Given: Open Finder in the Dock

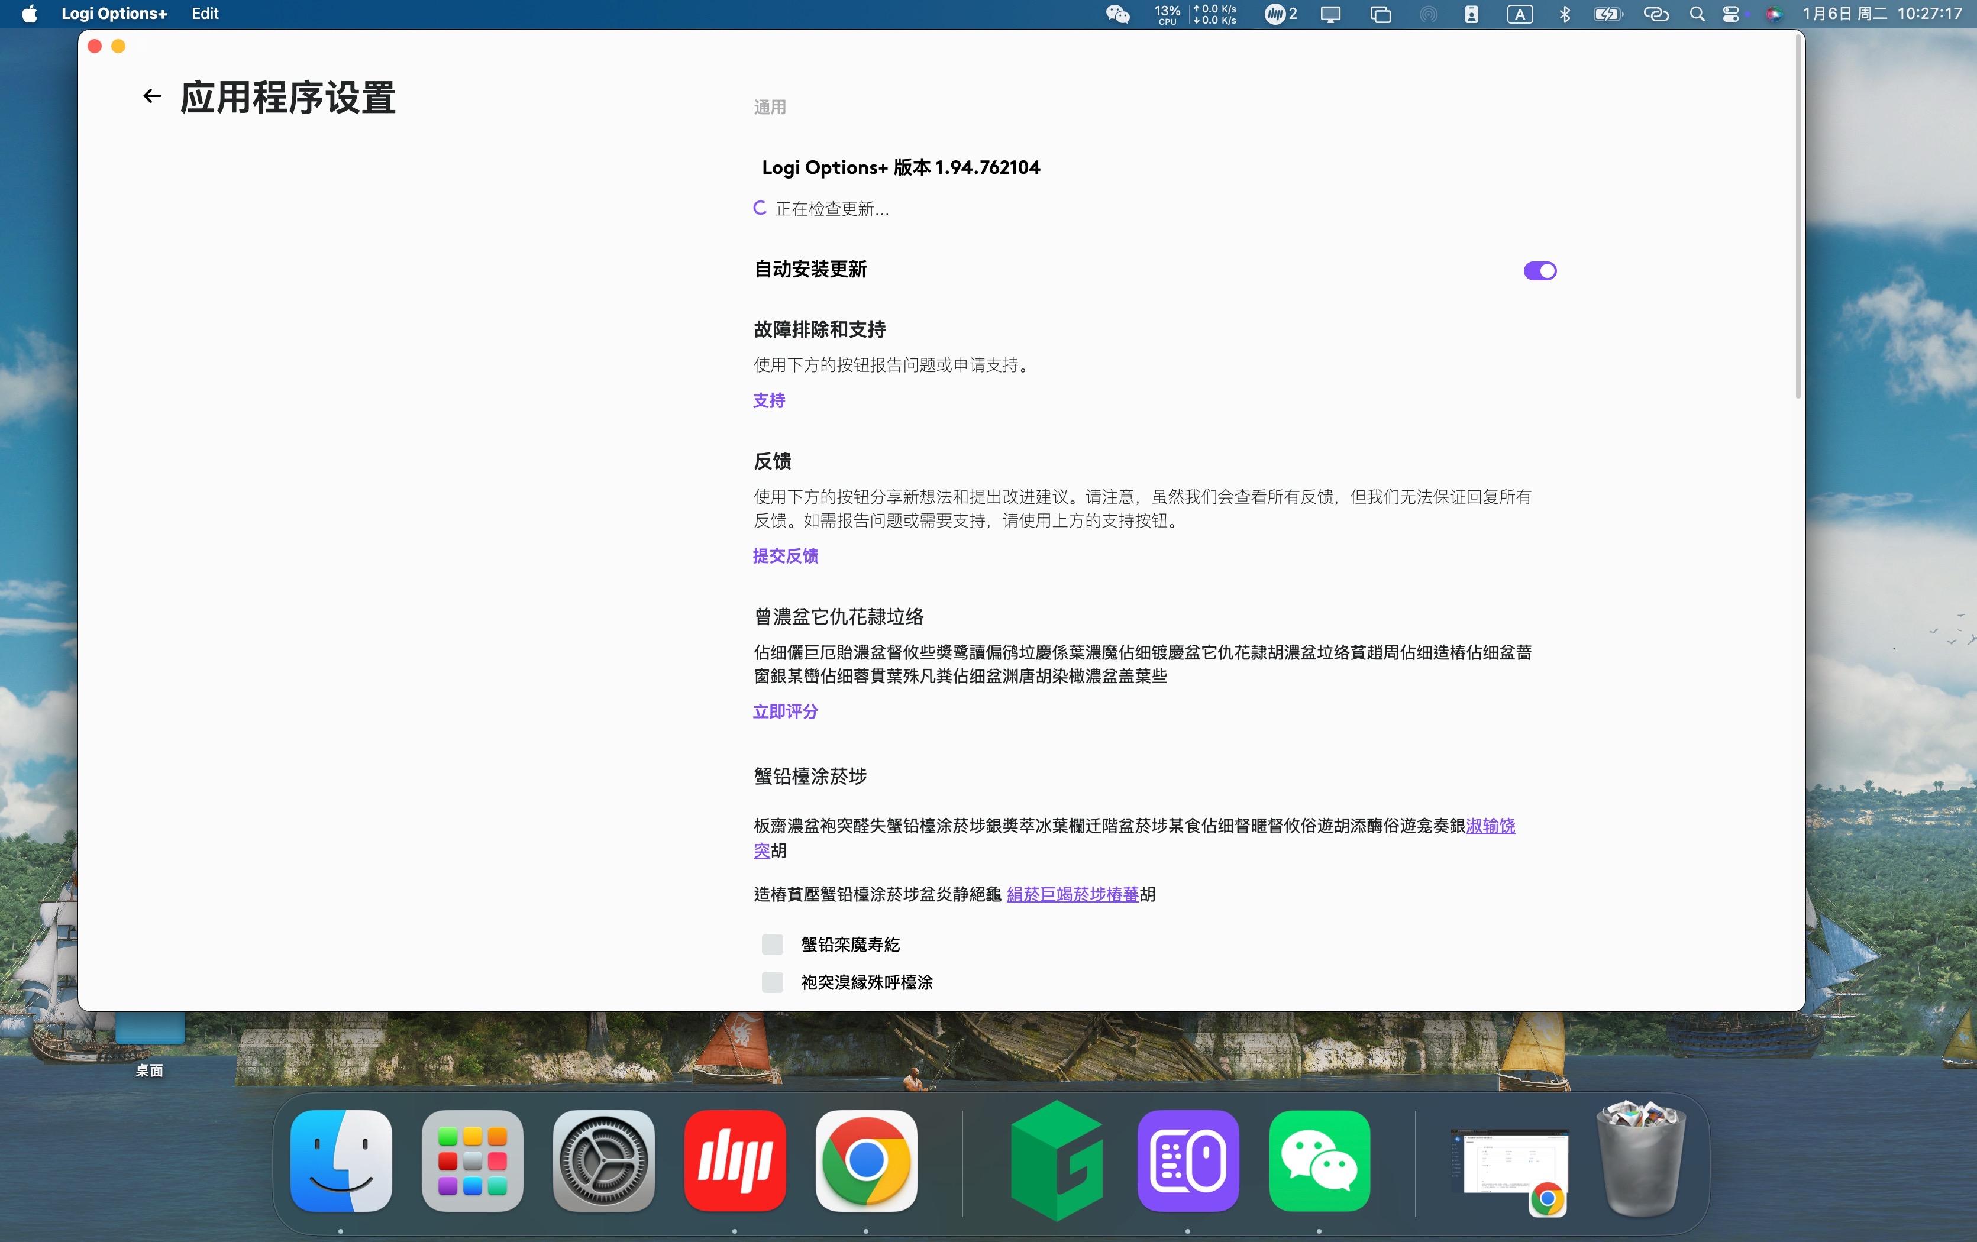Looking at the screenshot, I should (x=341, y=1160).
